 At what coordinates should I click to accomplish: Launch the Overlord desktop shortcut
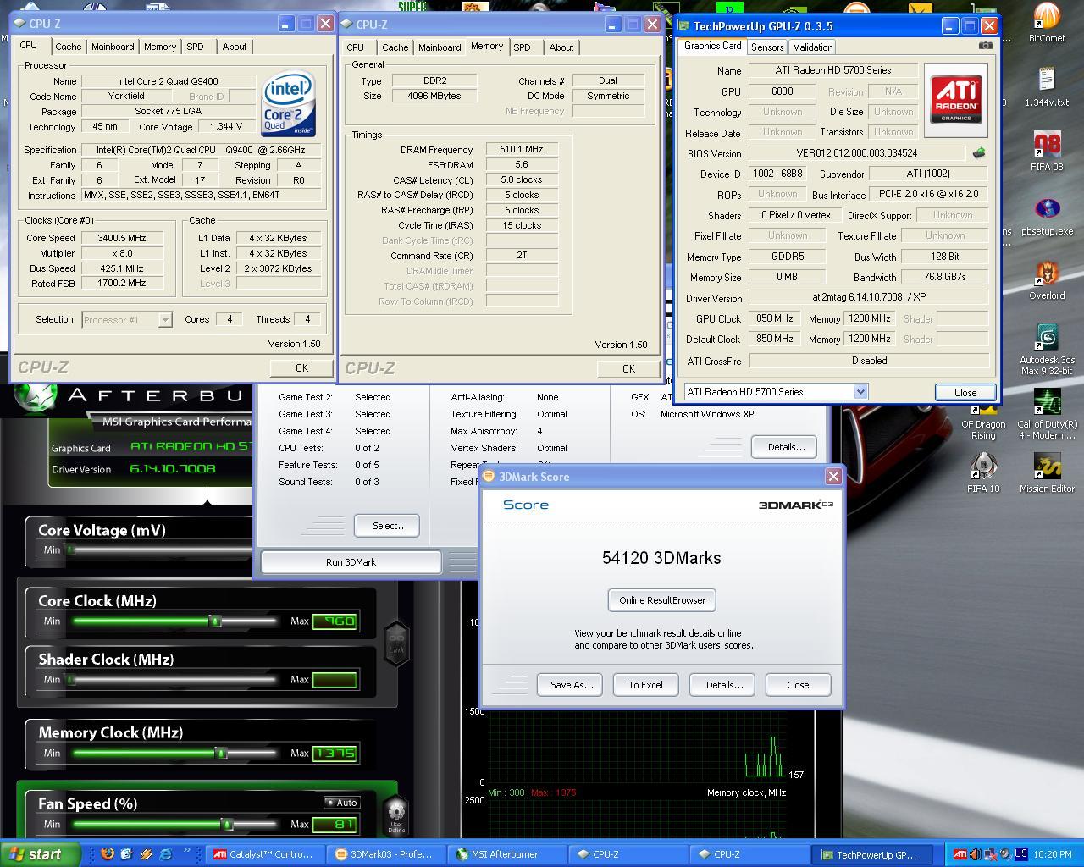click(x=1047, y=280)
